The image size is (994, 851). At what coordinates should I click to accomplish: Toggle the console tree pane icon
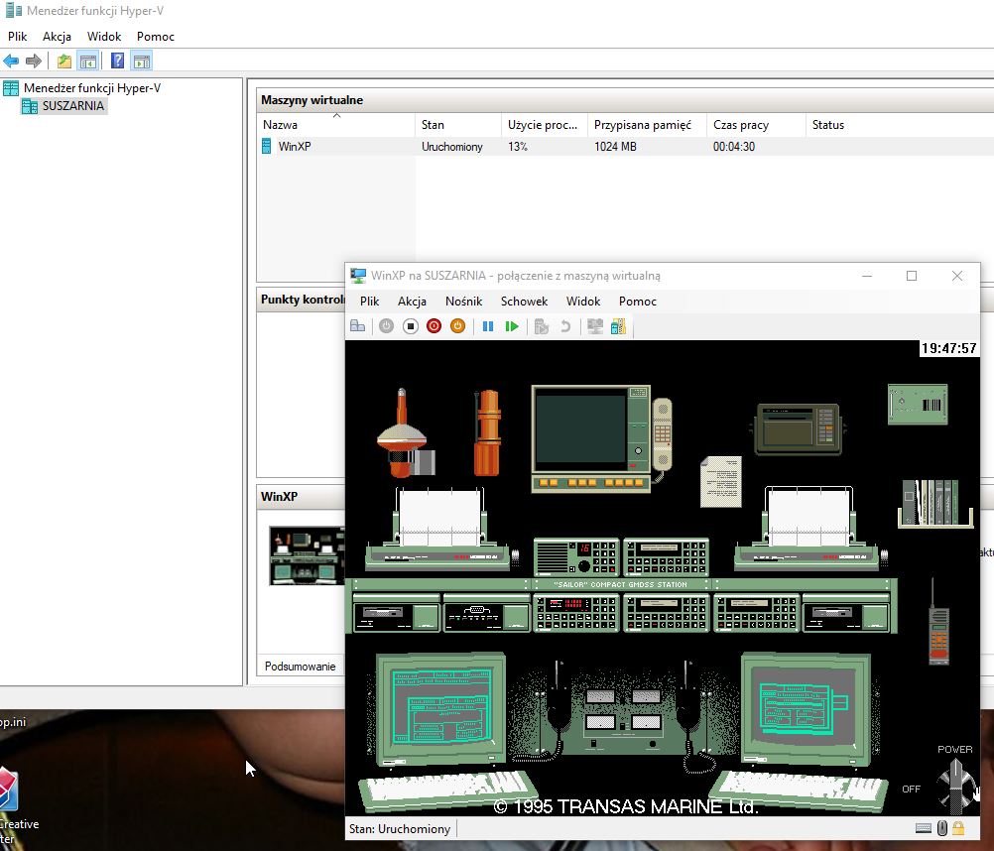[x=88, y=61]
